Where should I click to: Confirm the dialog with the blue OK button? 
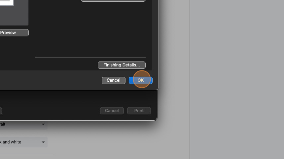141,80
